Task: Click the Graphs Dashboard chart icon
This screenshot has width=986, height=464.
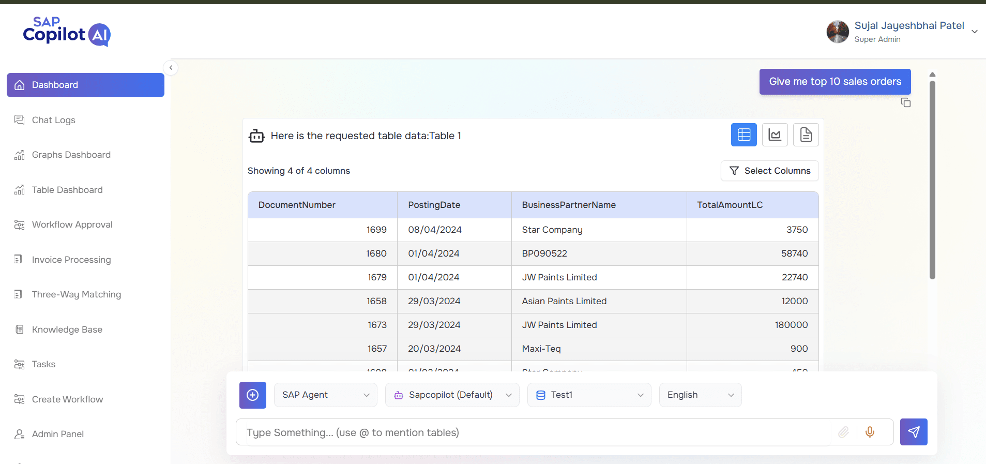Action: click(19, 155)
